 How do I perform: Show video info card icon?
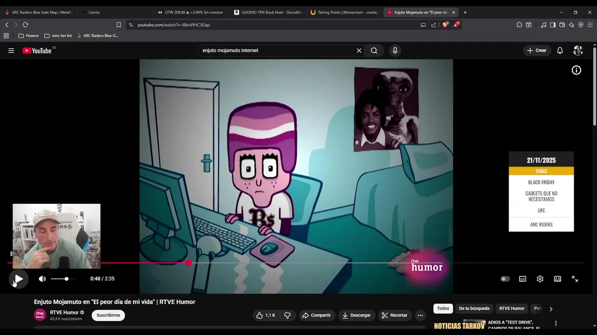(576, 70)
